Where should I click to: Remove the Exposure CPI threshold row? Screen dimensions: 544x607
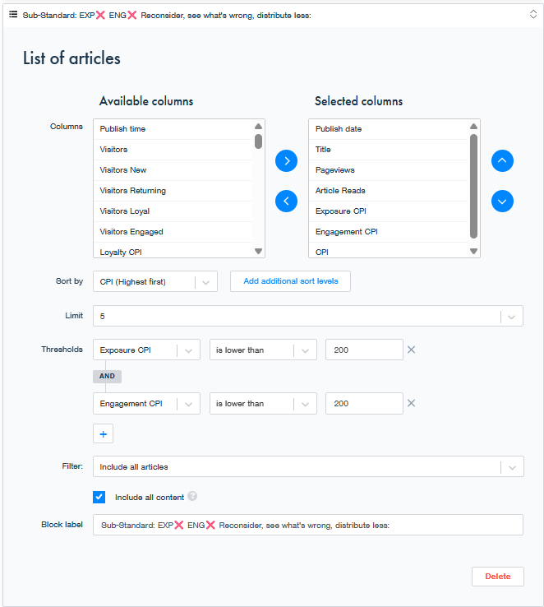(x=412, y=350)
